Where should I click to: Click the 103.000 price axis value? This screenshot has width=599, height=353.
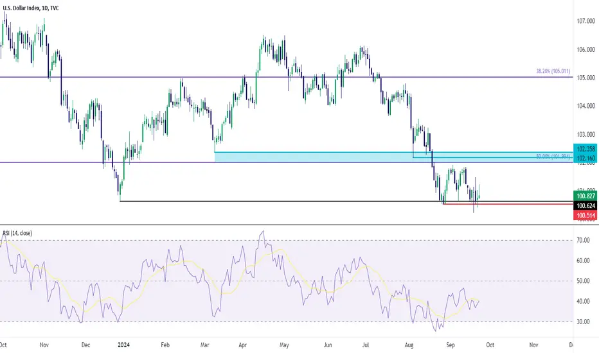click(586, 134)
